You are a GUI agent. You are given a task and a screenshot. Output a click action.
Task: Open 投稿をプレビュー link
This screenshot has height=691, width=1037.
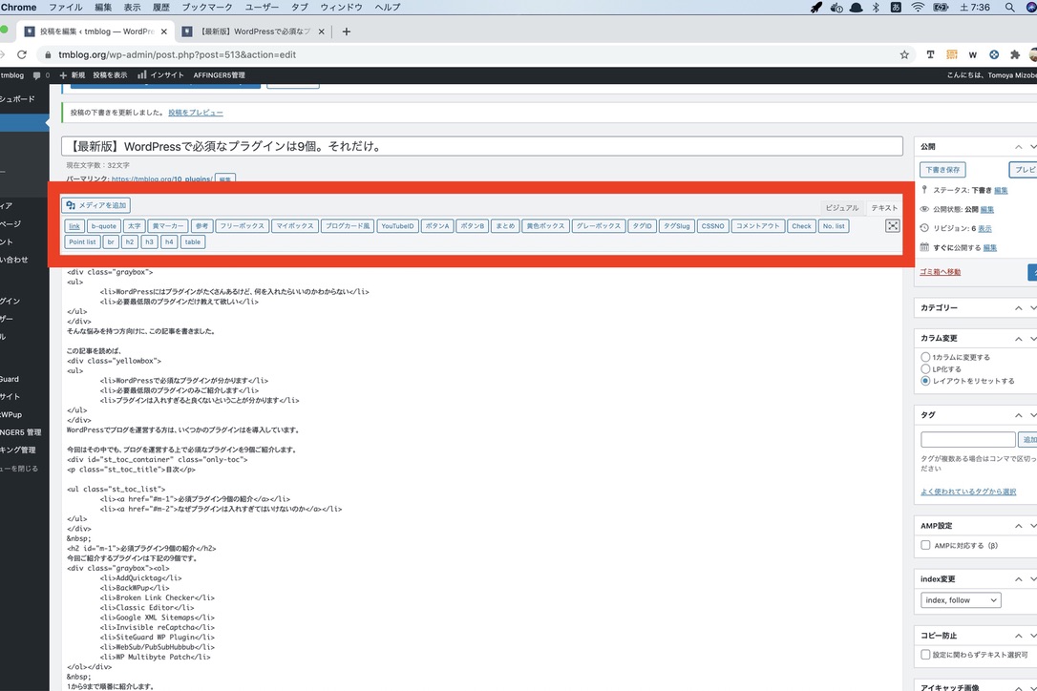[195, 113]
